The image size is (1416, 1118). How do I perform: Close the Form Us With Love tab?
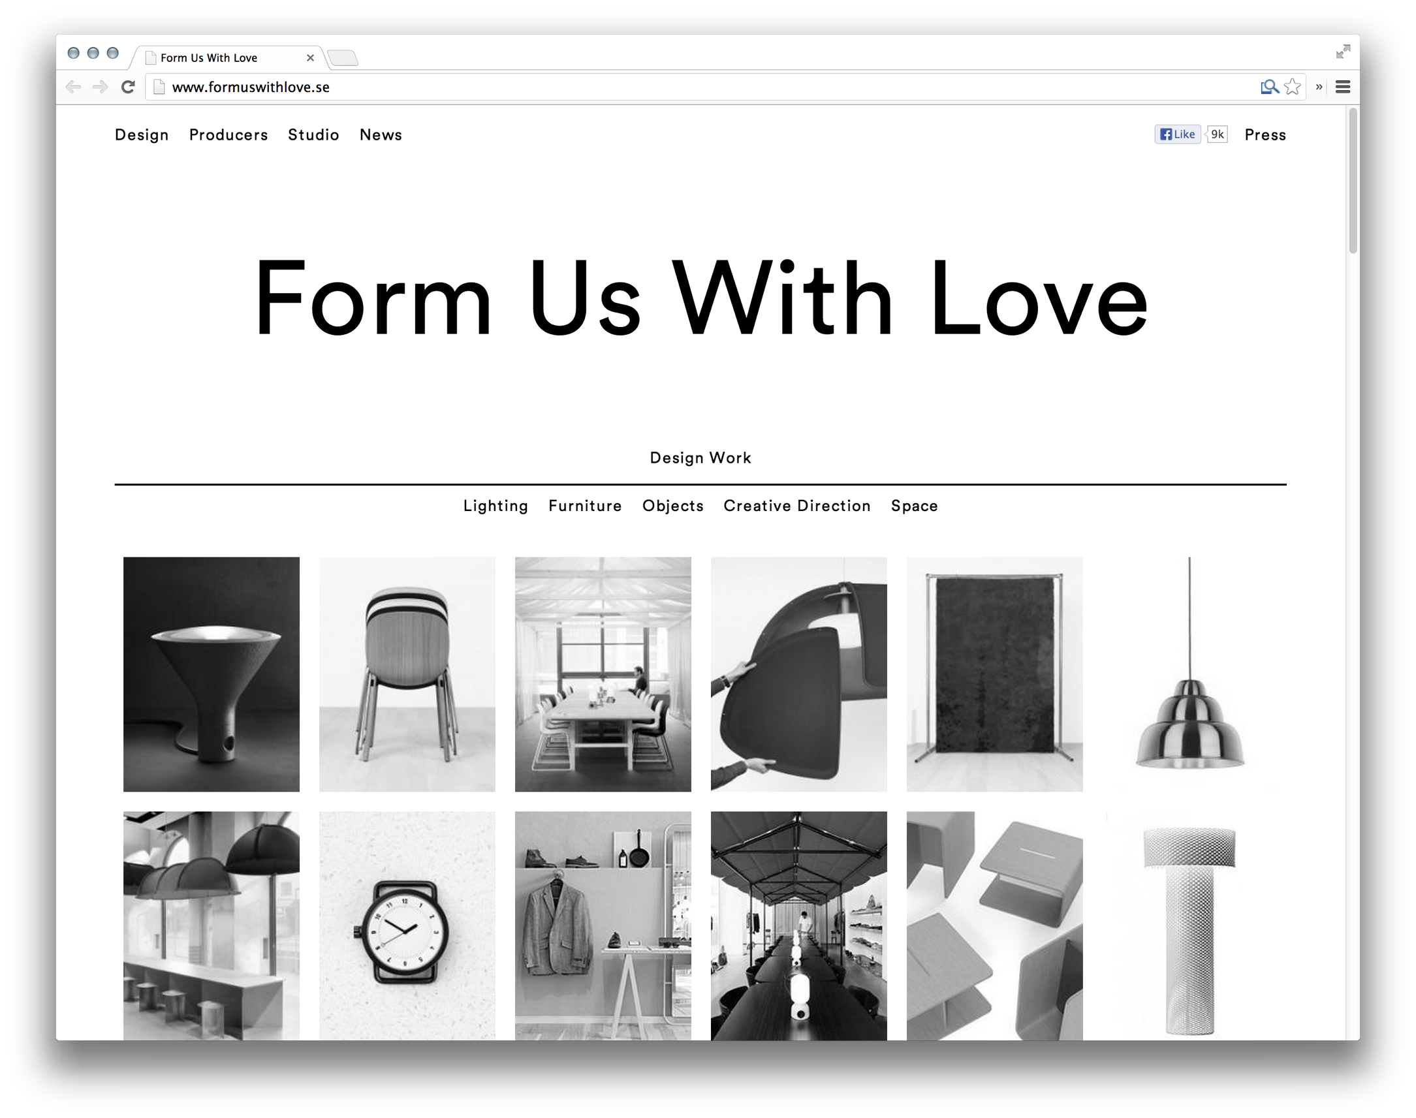coord(310,57)
